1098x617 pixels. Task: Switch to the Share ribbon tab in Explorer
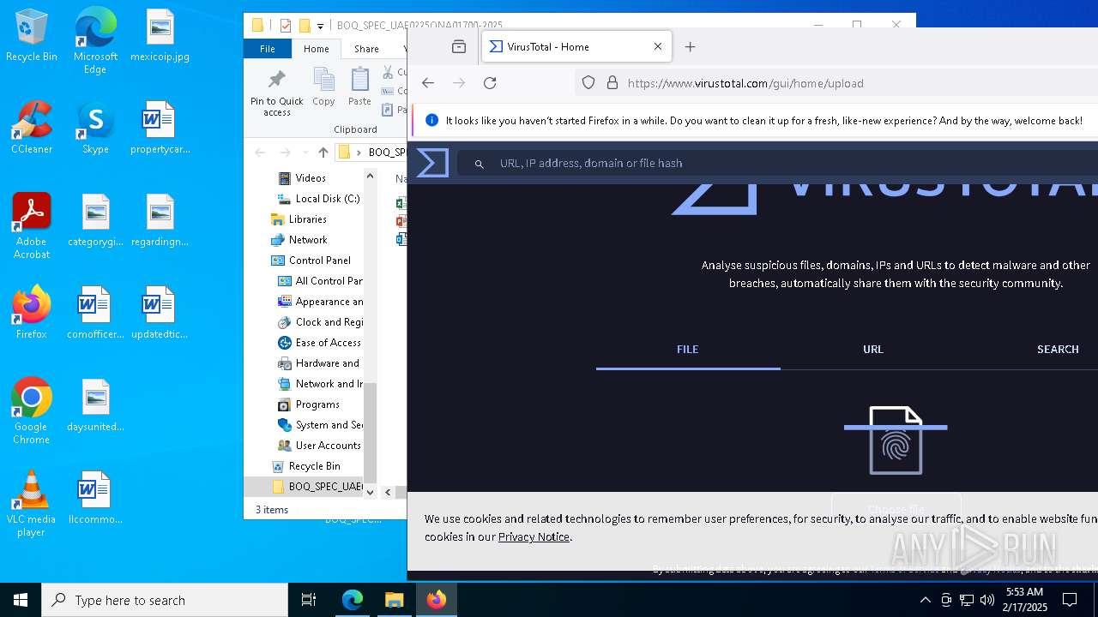tap(366, 49)
